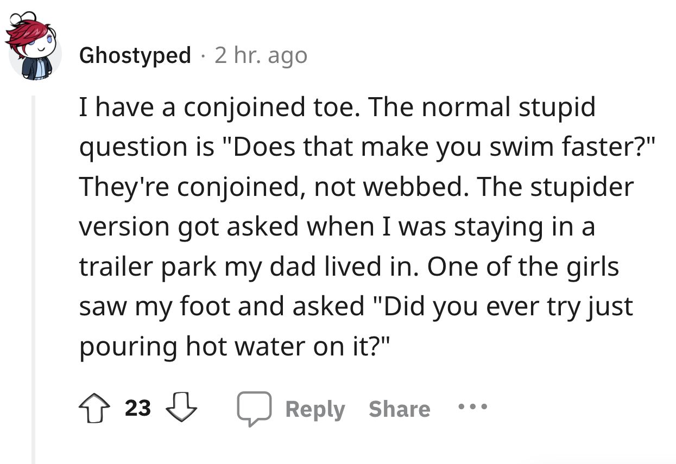Click the word 'stupider' in the comment

580,186
